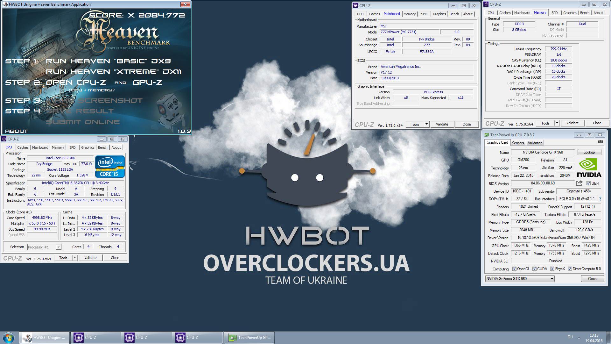This screenshot has height=344, width=611.
Task: Toggle the PhysX checkbox
Action: [552, 269]
